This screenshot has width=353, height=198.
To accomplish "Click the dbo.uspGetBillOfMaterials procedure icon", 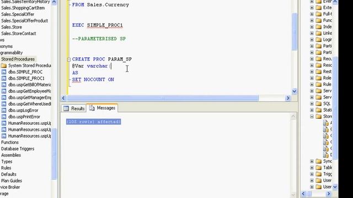I will pos(4,85).
